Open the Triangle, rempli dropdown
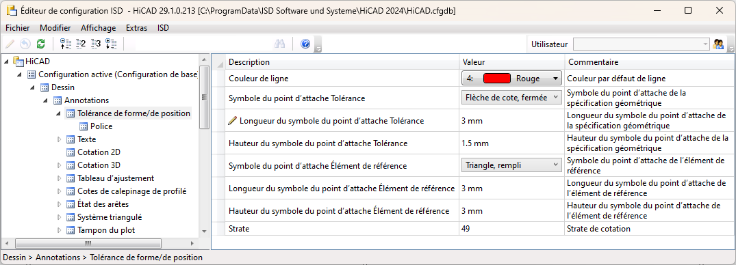This screenshot has height=265, width=736. click(511, 165)
